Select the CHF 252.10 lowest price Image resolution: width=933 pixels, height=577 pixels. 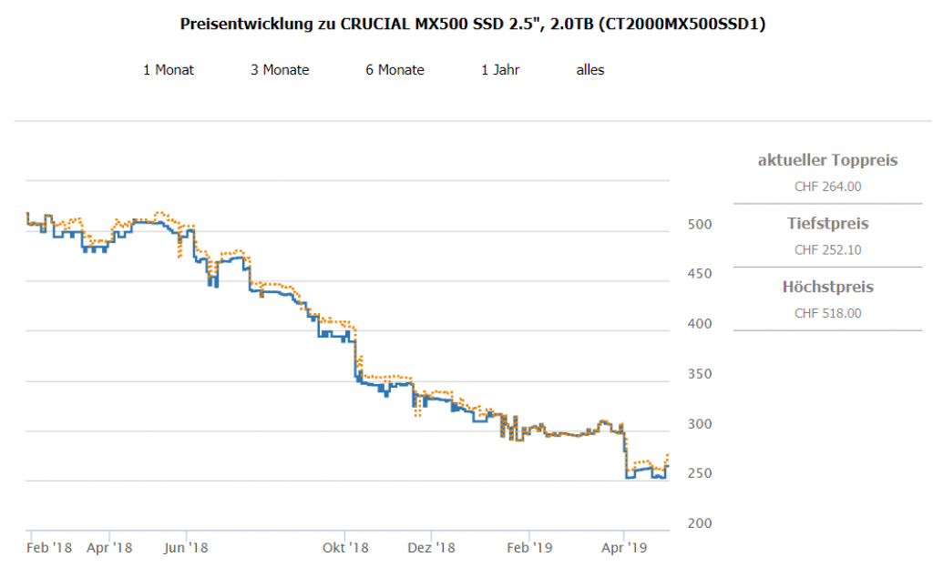pos(827,250)
